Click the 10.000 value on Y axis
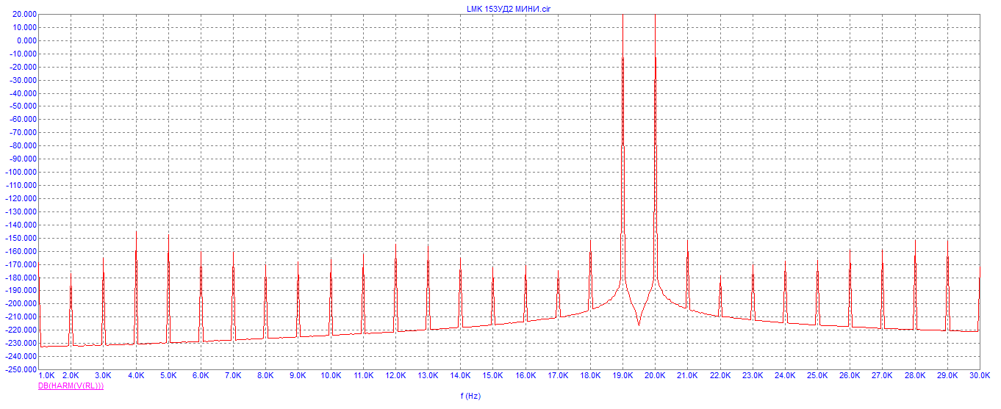The height and width of the screenshot is (409, 1001). click(x=25, y=28)
